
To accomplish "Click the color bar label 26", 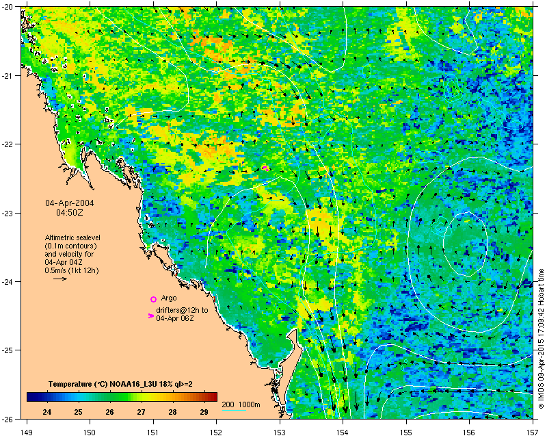I will point(109,412).
